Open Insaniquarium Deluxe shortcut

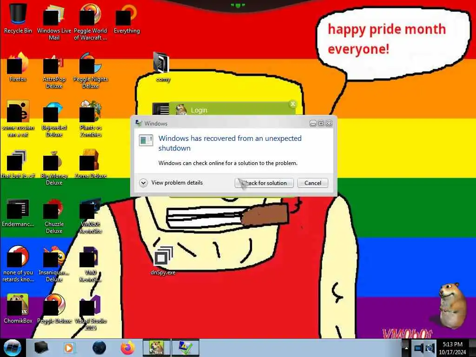tap(54, 264)
